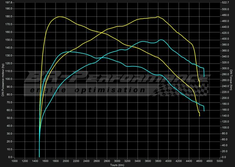Click the 'Tours (t/m)' x-axis title

coord(118,165)
